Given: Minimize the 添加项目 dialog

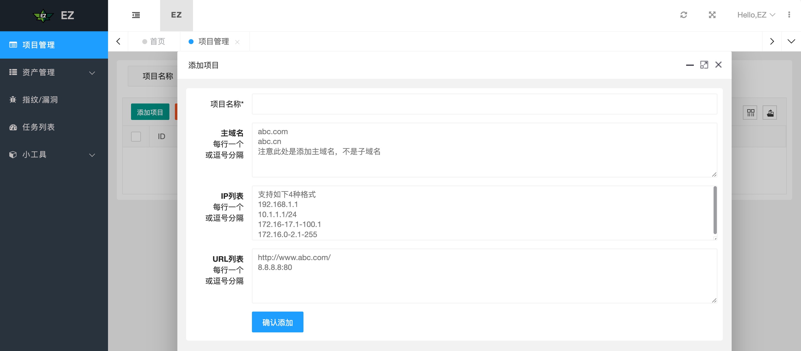Looking at the screenshot, I should (690, 65).
